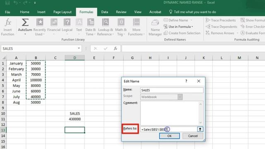
Task: Click the Redo arrow
Action: point(25,3)
